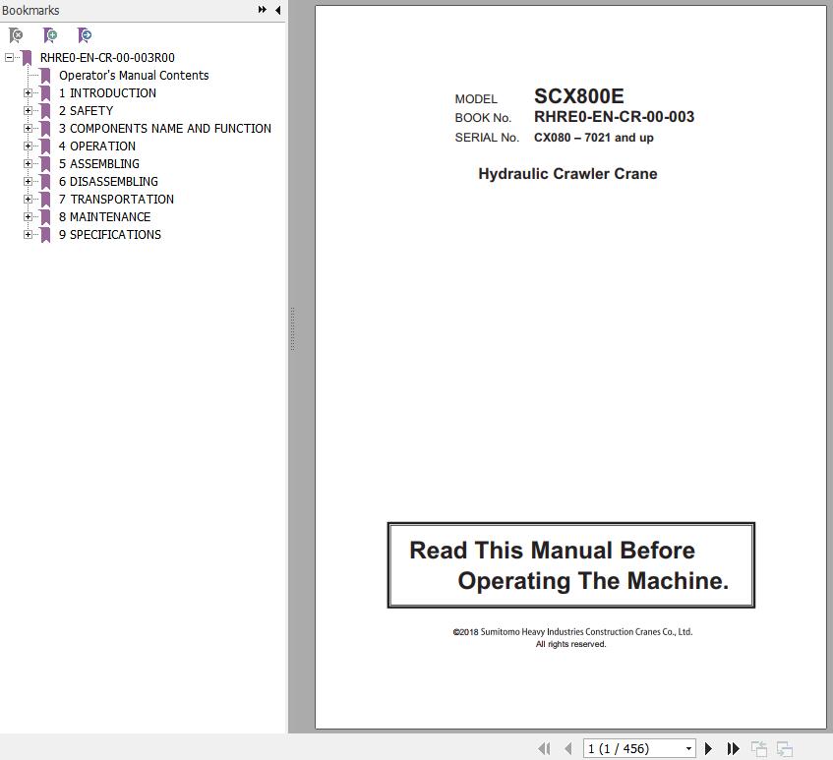Image resolution: width=833 pixels, height=760 pixels.
Task: Select the 1 INTRODUCTION bookmark label
Action: coord(107,93)
